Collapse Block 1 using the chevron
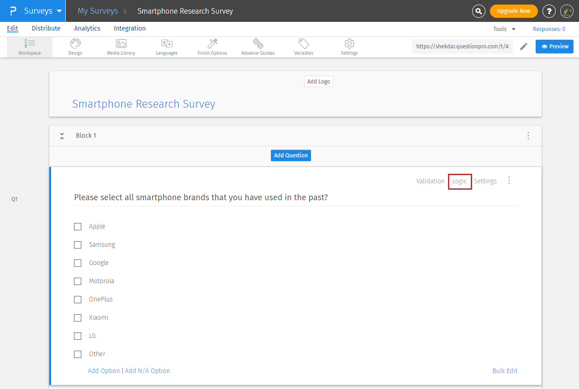 point(62,136)
